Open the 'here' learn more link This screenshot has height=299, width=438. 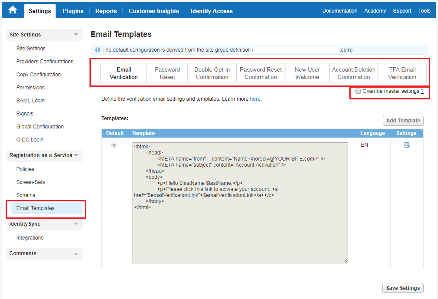[x=255, y=99]
